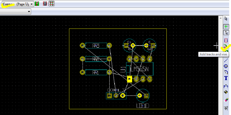Viewport: 231px width, 115px height.
Task: Click the left pad of resistor R3
Action: point(82,46)
